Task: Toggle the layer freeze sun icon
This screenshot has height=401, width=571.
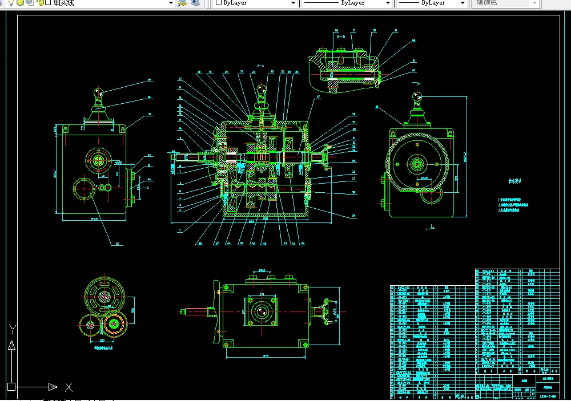Action: click(x=21, y=2)
